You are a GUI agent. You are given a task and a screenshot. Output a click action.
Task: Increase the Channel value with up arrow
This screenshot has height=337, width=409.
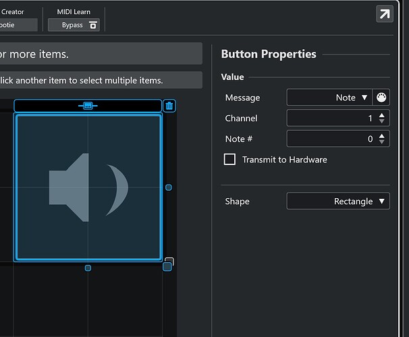381,115
